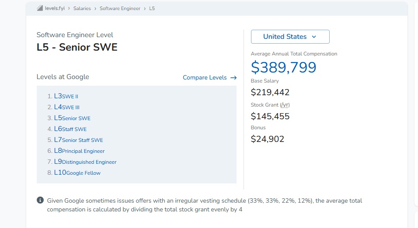Click the $389,799 total compensation figure
The height and width of the screenshot is (228, 418).
284,67
